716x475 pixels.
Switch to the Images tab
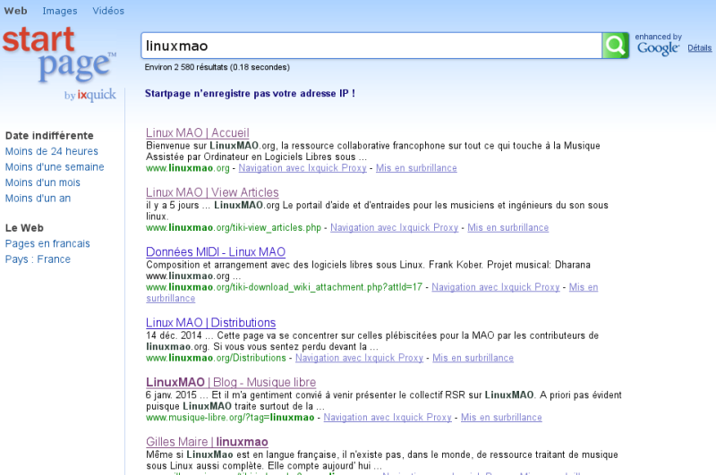(60, 11)
